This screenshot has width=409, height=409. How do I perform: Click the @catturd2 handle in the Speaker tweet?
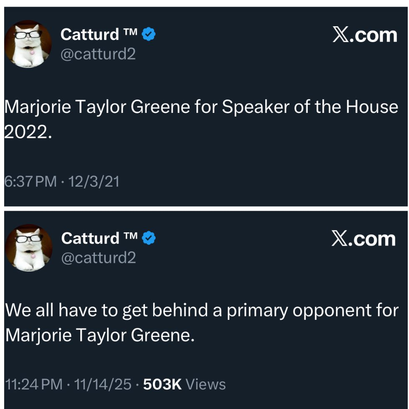(x=98, y=54)
